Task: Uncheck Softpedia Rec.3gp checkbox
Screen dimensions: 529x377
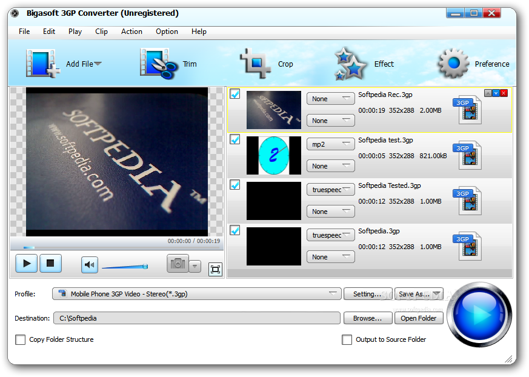Action: tap(235, 93)
